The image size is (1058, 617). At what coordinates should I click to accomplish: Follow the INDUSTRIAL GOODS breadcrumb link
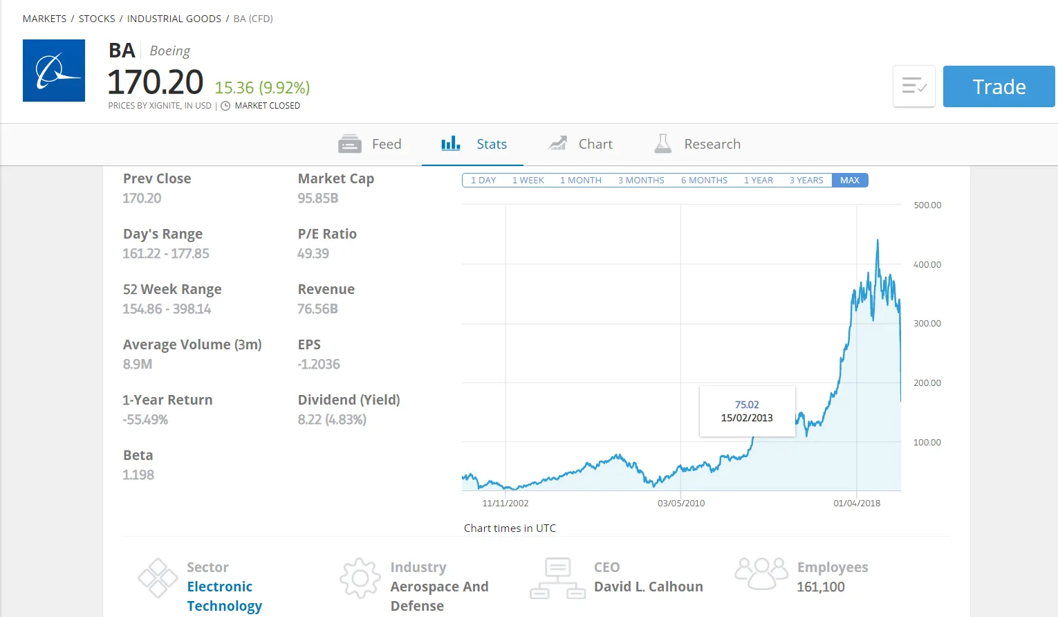point(174,19)
